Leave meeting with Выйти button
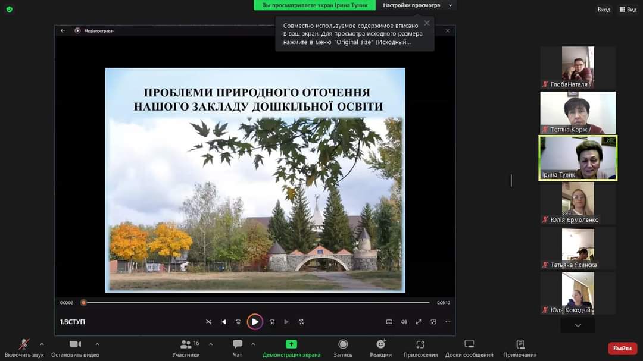The height and width of the screenshot is (361, 643). click(622, 349)
